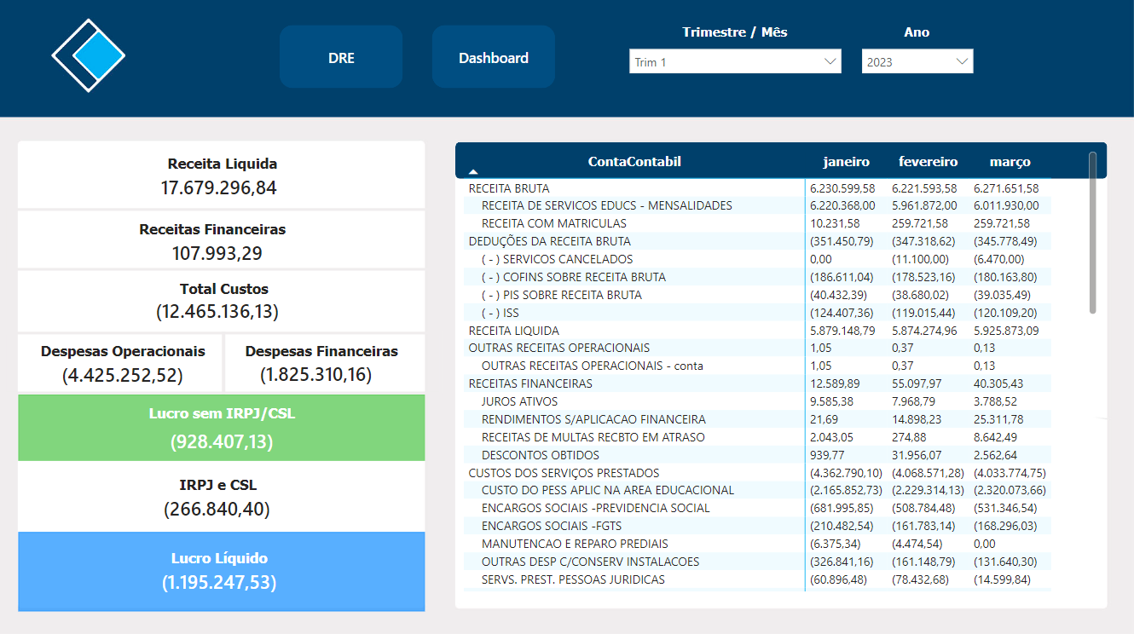
Task: Click the ENCARGOS SOCIAIS -FGTS row
Action: 757,526
